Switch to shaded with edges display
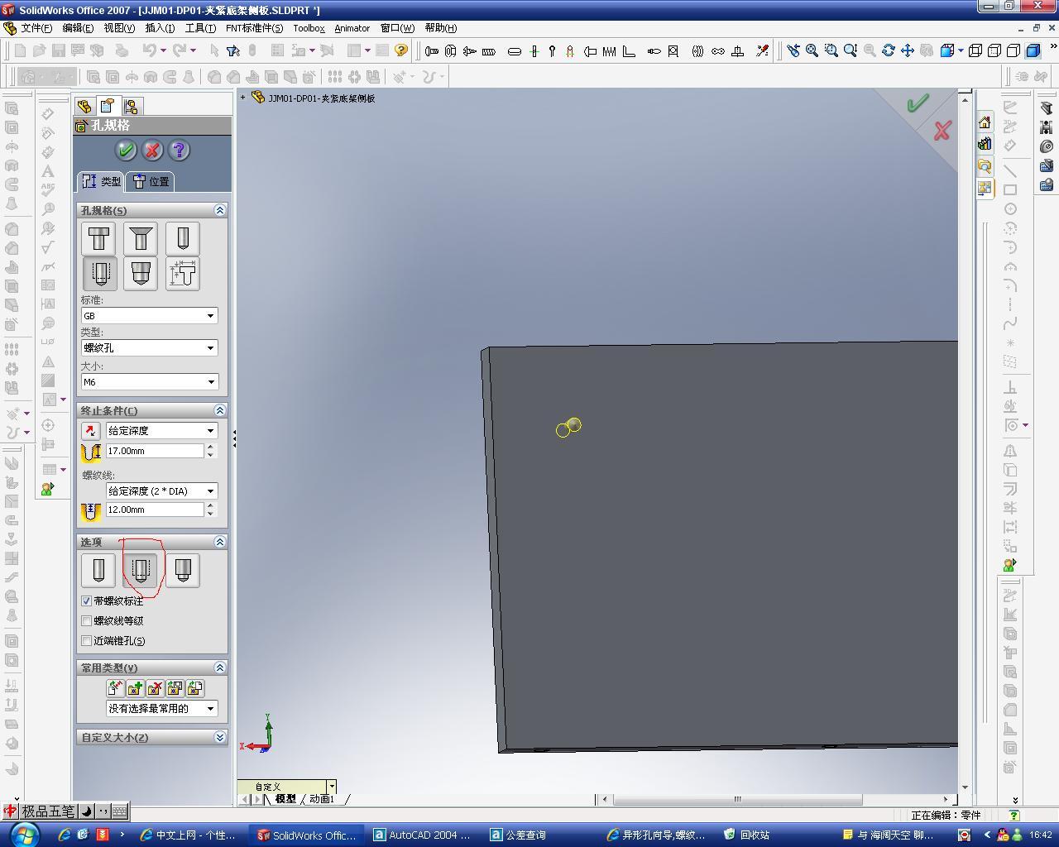 pos(1033,50)
